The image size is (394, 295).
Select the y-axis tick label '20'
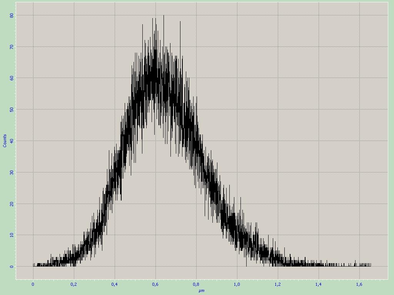11,204
